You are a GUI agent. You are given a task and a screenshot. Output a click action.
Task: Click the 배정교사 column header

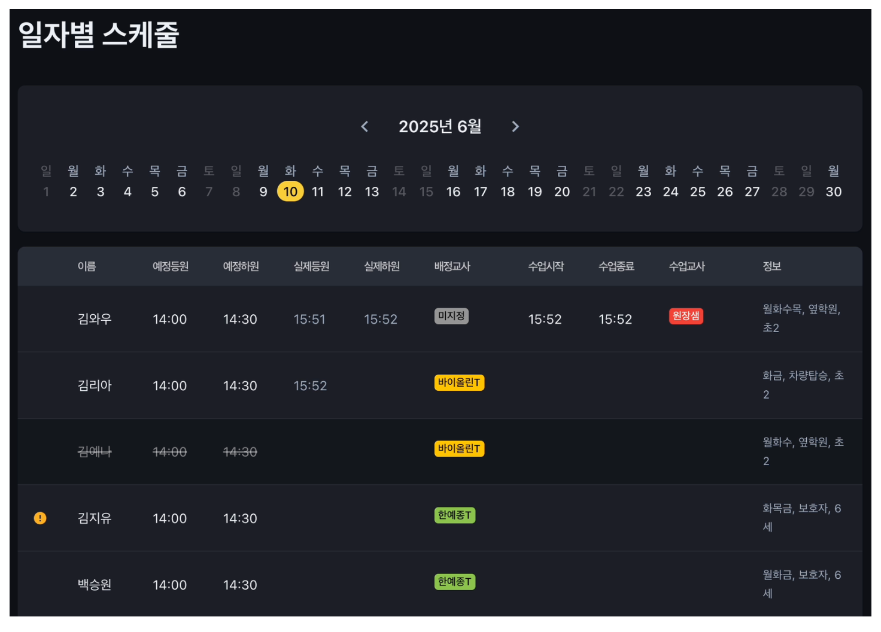pyautogui.click(x=452, y=266)
